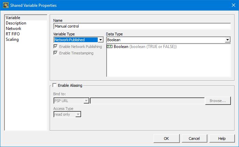Click into the Name text field
239x147 pixels.
coord(142,26)
